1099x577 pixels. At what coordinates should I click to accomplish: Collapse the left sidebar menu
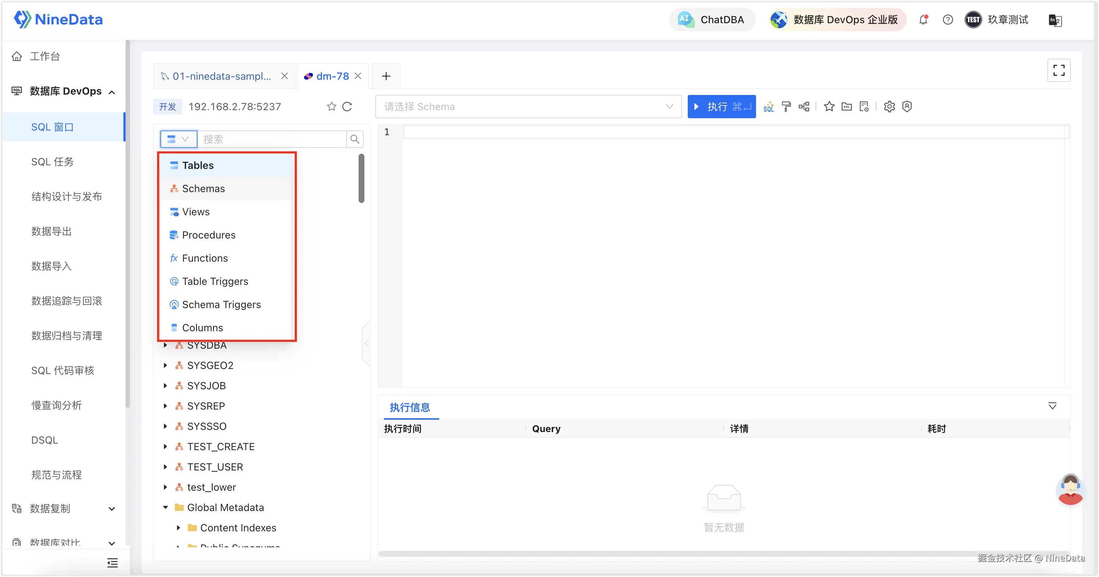coord(112,563)
